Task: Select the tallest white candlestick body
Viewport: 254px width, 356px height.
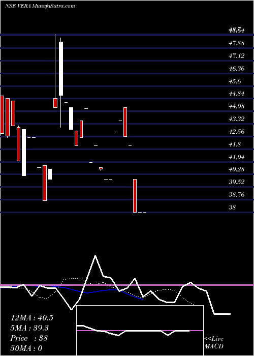Action: (x=61, y=69)
